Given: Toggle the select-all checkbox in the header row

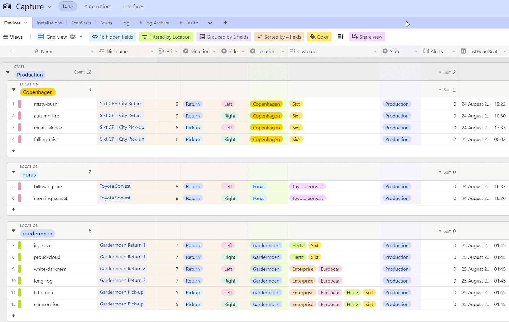Looking at the screenshot, I should pos(13,51).
